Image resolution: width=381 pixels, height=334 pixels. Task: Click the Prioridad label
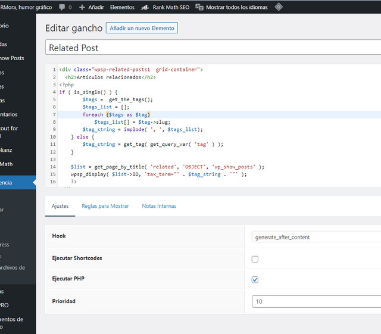tap(64, 301)
